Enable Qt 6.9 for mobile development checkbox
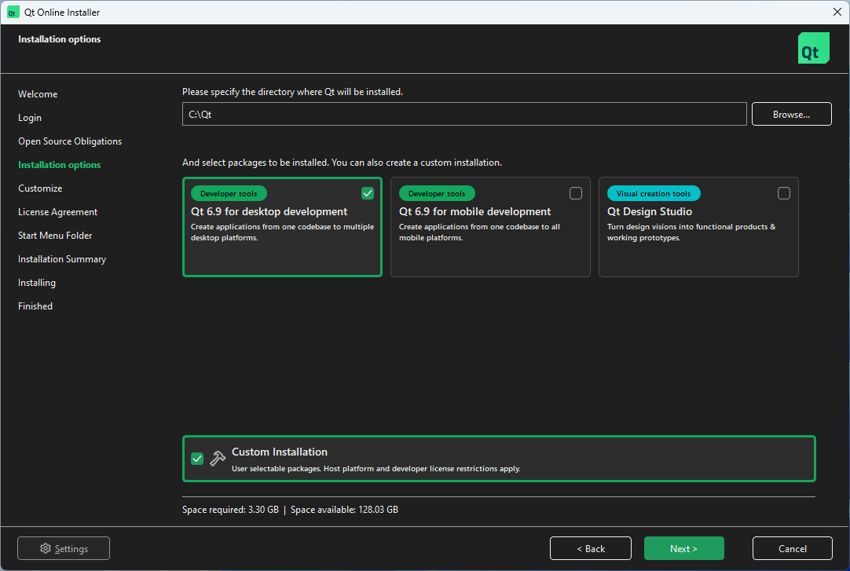 576,193
